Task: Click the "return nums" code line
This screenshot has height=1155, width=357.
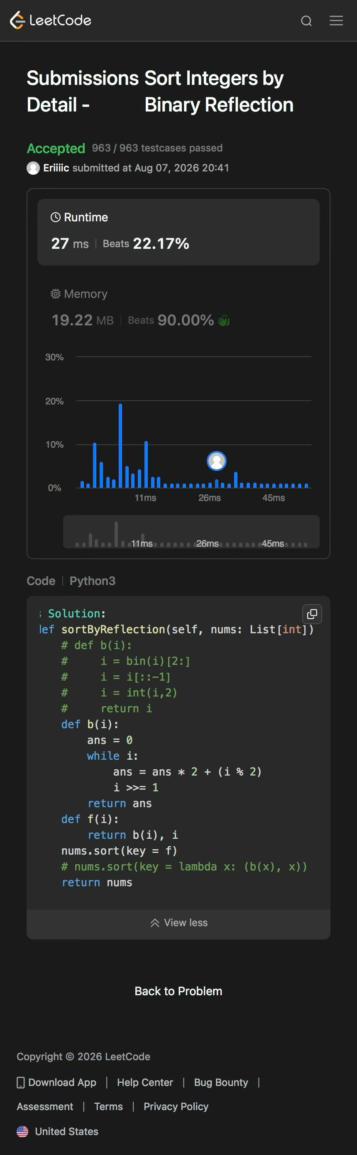Action: coord(97,882)
